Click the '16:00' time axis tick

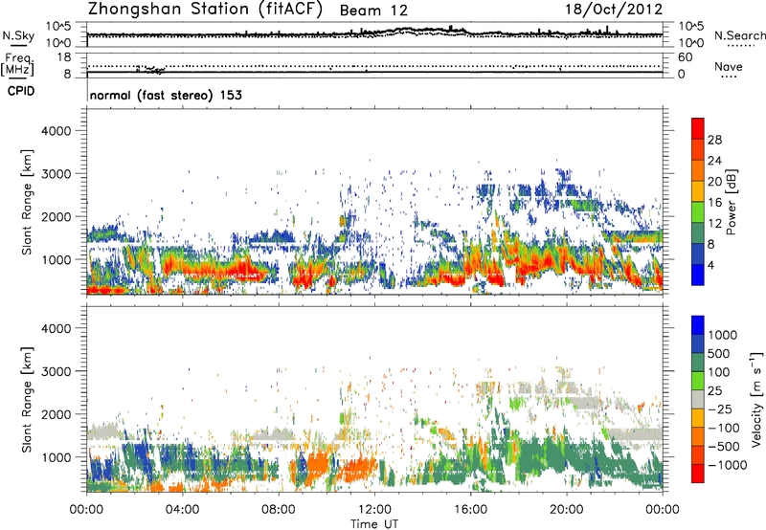470,510
